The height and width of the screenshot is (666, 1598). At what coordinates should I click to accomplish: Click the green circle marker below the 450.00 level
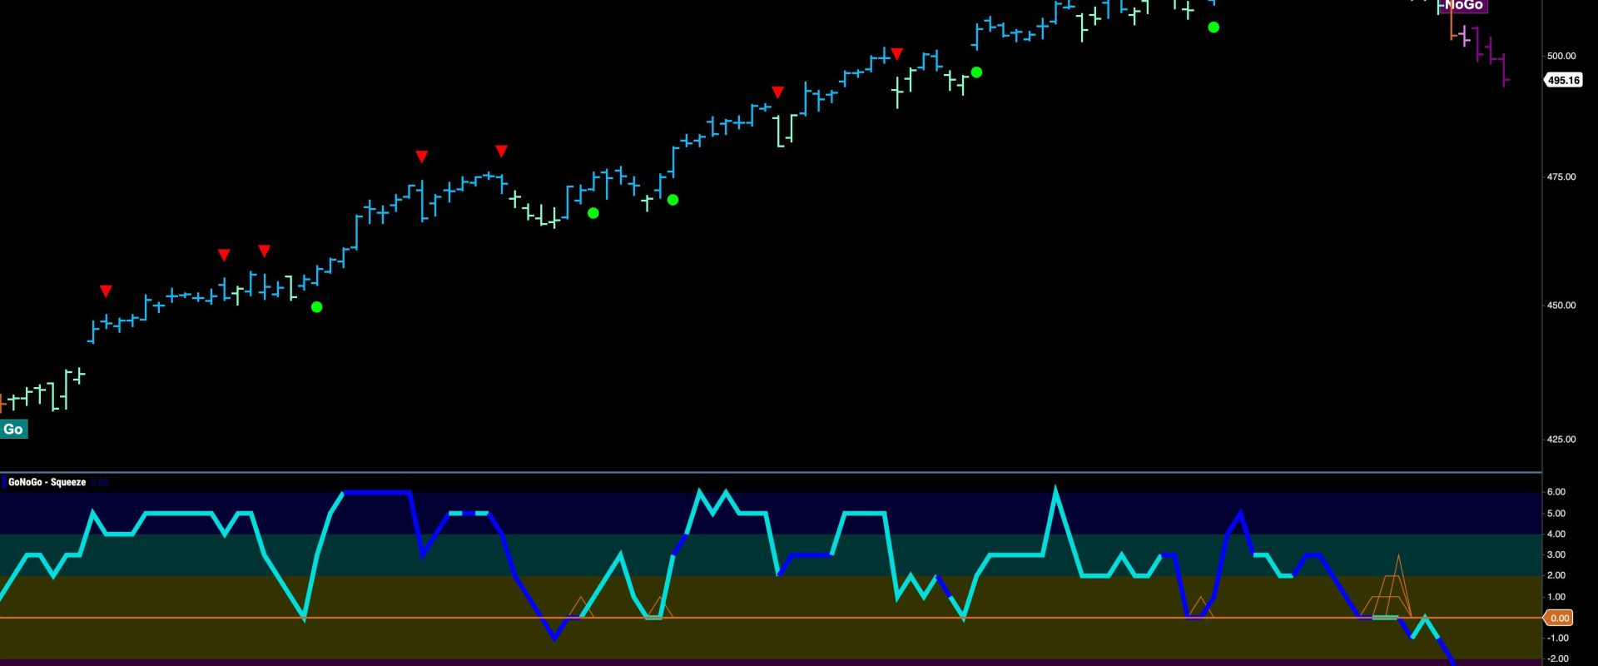point(316,307)
